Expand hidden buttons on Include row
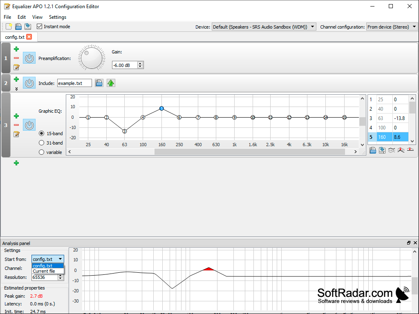Image resolution: width=419 pixels, height=314 pixels. [x=16, y=89]
